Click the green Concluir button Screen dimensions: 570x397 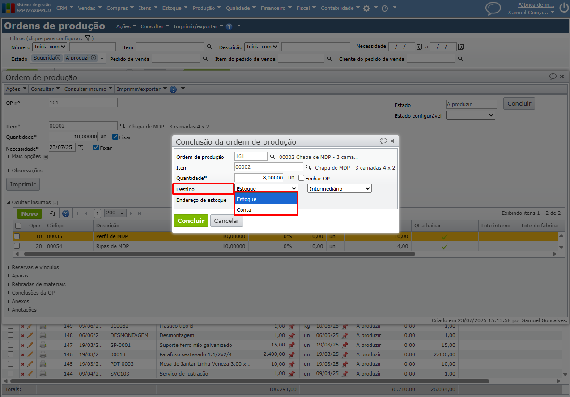click(191, 221)
